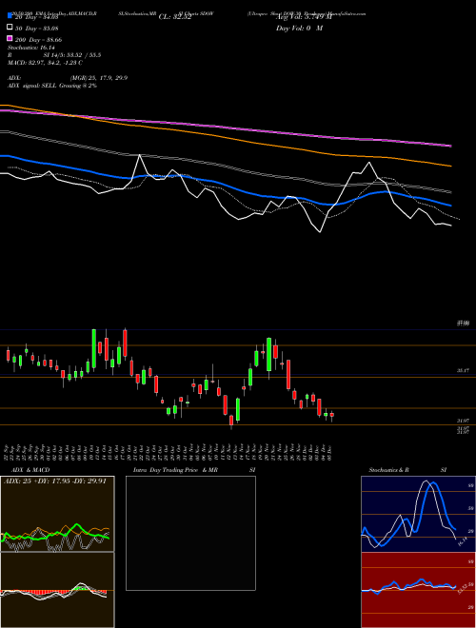The height and width of the screenshot is (628, 476).
Task: Click the 'CL: 32.52' closing price label
Action: (175, 17)
